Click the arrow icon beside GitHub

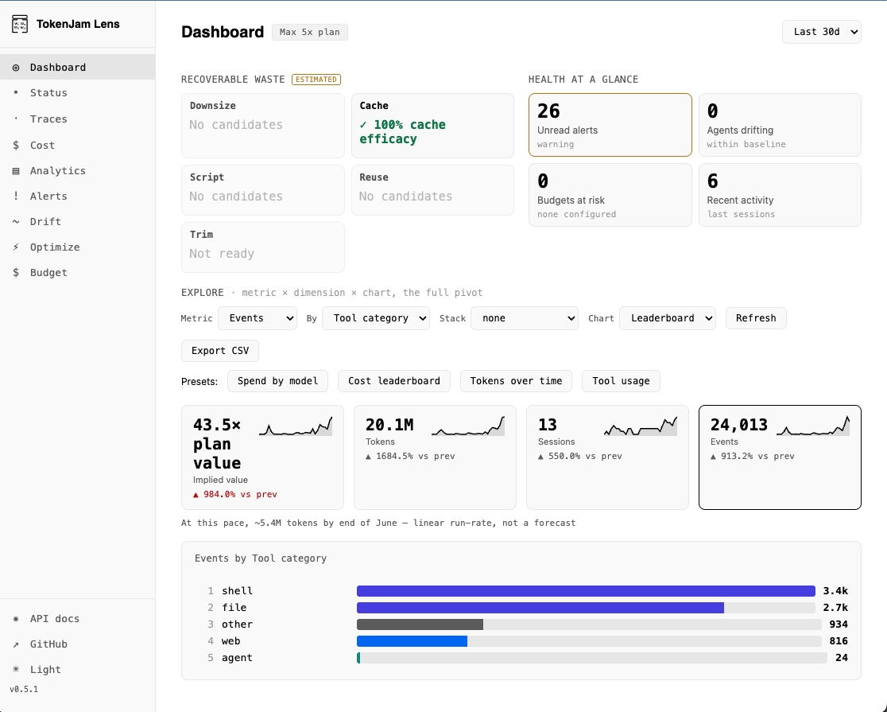tap(16, 644)
